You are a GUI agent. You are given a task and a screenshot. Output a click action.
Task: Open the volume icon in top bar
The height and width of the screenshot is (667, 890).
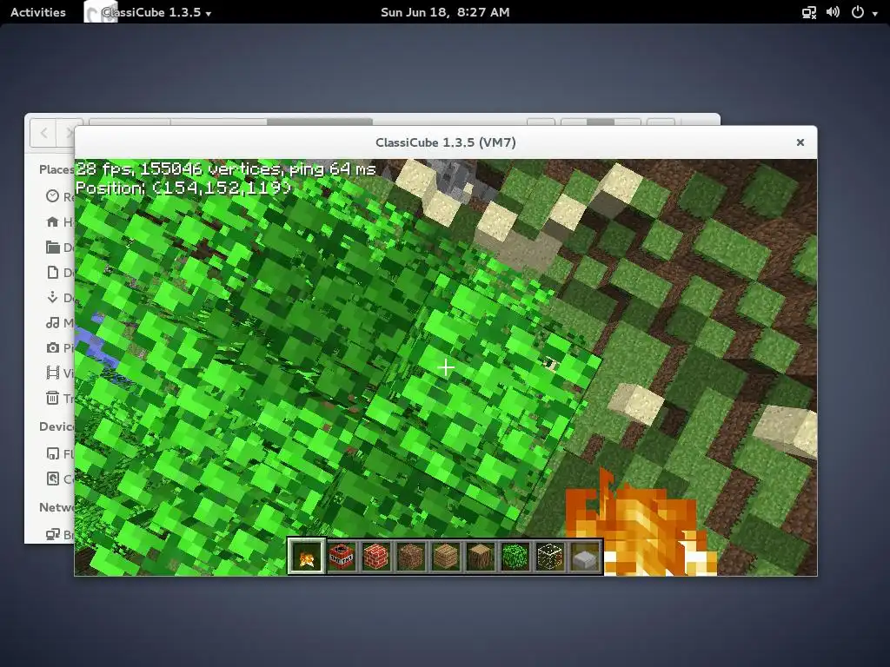pos(833,12)
